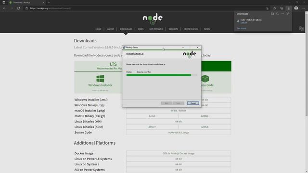Open downloads folder from Downloads panel
Image resolution: width=308 pixels, height=173 pixels.
272,14
